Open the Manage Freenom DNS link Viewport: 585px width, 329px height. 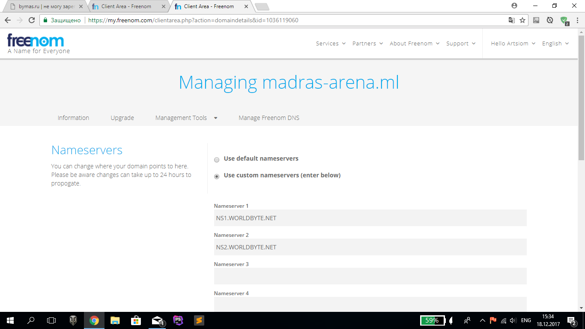(x=269, y=118)
